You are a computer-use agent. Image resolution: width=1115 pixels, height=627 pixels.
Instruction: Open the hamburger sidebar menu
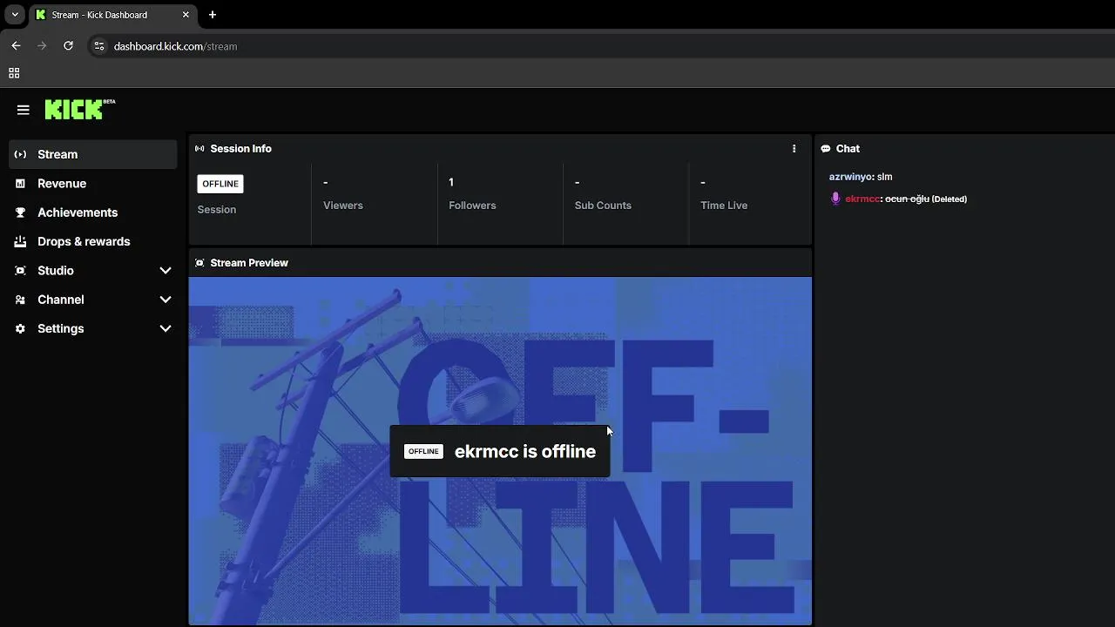coord(24,110)
